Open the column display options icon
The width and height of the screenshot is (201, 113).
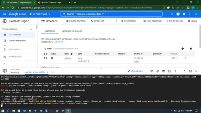(191, 49)
